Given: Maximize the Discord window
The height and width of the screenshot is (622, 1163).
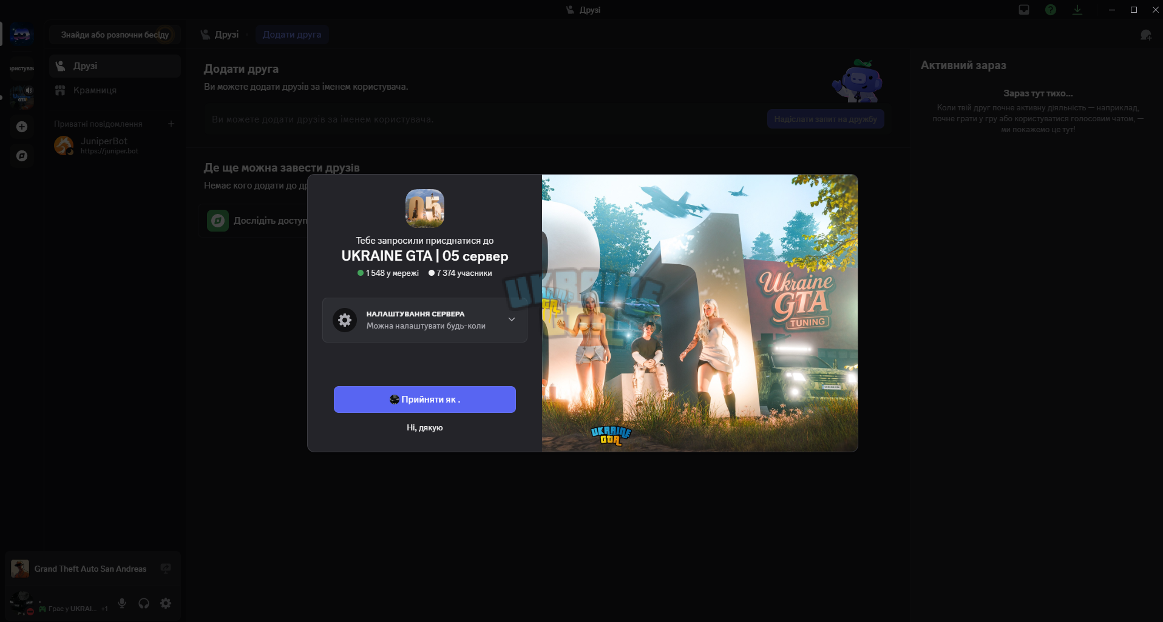Looking at the screenshot, I should tap(1134, 10).
